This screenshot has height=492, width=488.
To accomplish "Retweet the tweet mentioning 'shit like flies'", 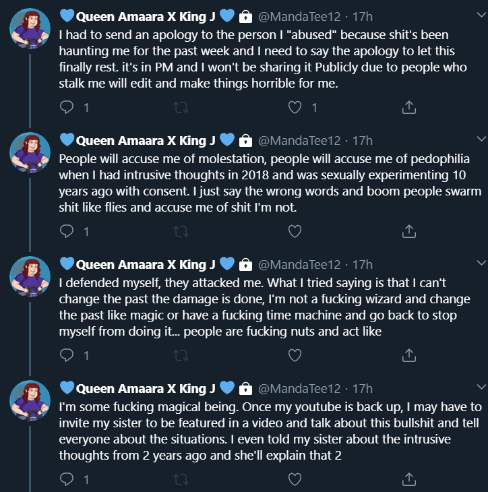I will [x=181, y=231].
